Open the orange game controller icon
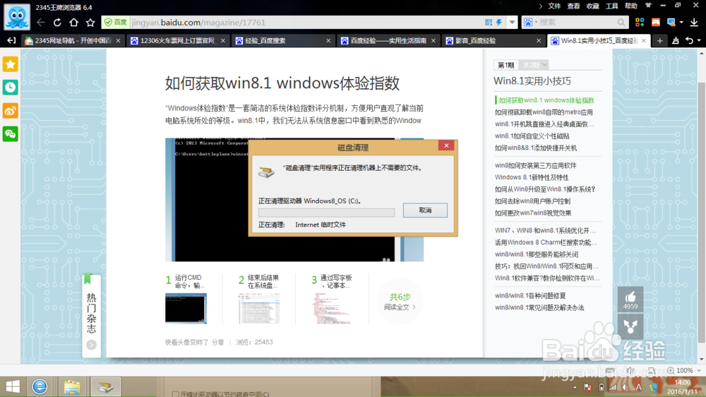Image resolution: width=706 pixels, height=397 pixels. [x=656, y=22]
